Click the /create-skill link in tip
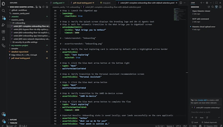 pyautogui.click(x=202, y=100)
